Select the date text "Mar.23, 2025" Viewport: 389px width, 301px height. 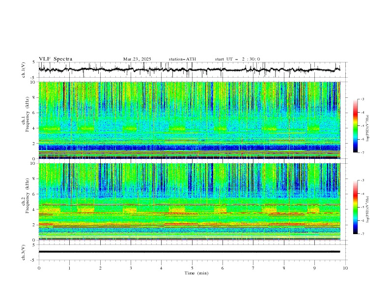[137, 59]
